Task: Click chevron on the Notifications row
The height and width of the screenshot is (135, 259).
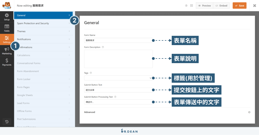Action: [x=69, y=39]
